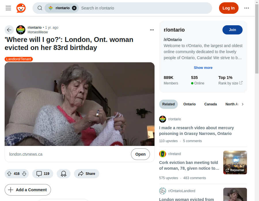
Task: Open r/ontario avatar next to post
Action: (21, 30)
